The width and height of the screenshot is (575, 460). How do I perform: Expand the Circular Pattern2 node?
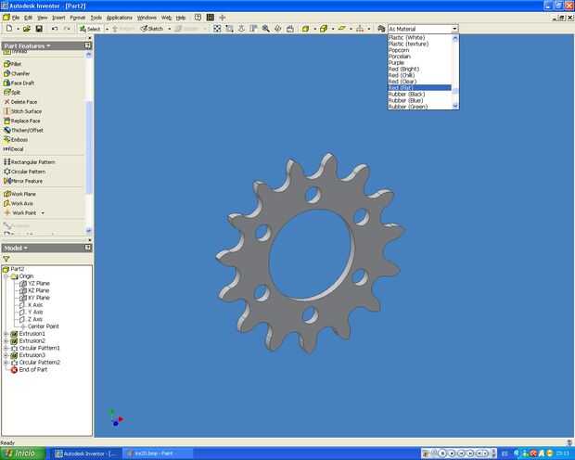(x=6, y=363)
